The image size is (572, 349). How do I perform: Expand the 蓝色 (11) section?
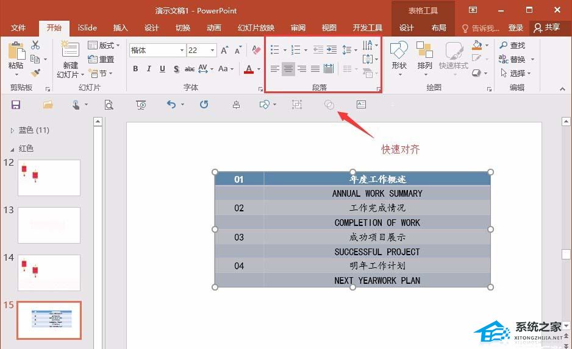point(12,130)
